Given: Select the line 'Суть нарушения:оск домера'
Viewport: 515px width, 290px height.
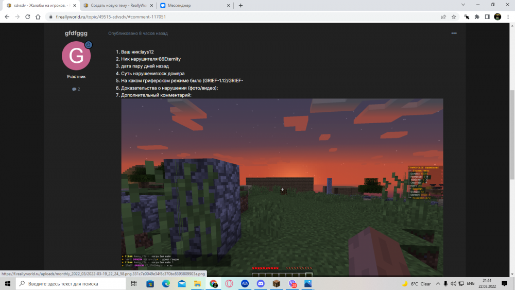Looking at the screenshot, I should (x=153, y=74).
